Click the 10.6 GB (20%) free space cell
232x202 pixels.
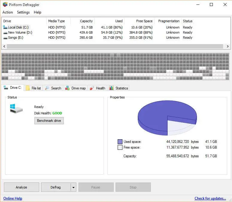click(x=142, y=27)
